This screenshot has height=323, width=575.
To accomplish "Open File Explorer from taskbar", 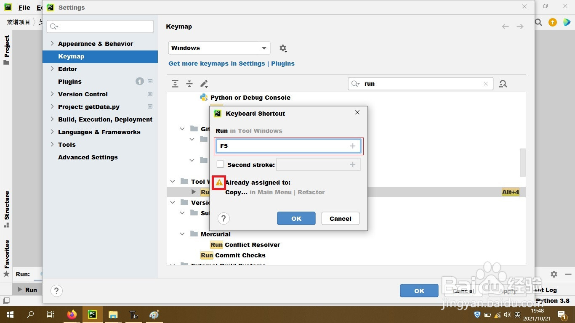I will [x=113, y=314].
